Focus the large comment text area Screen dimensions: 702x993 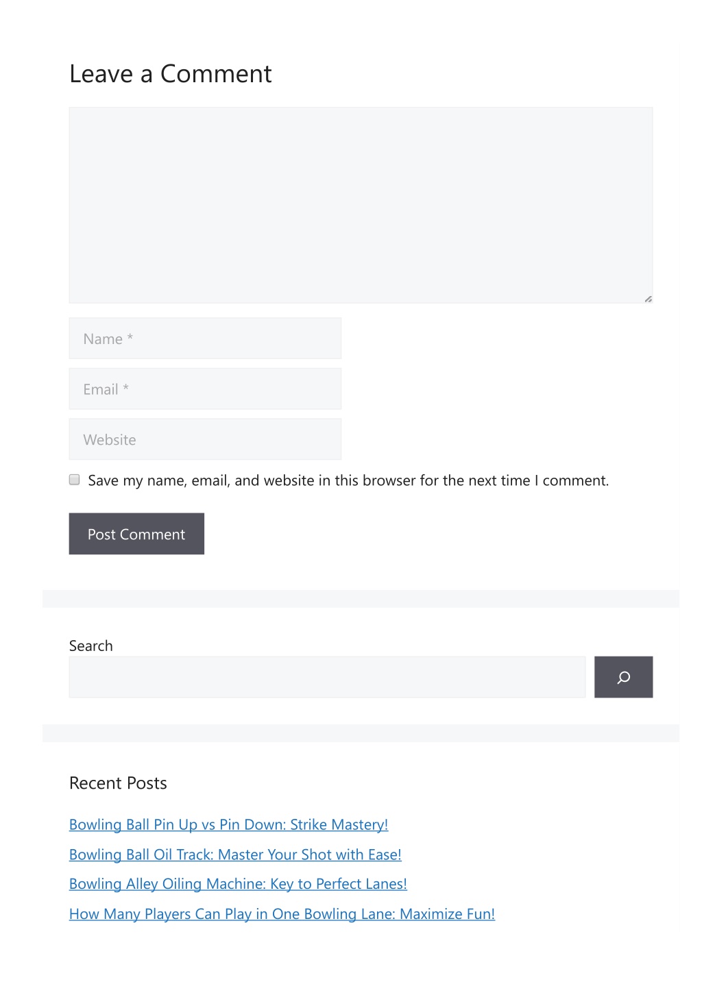point(361,205)
